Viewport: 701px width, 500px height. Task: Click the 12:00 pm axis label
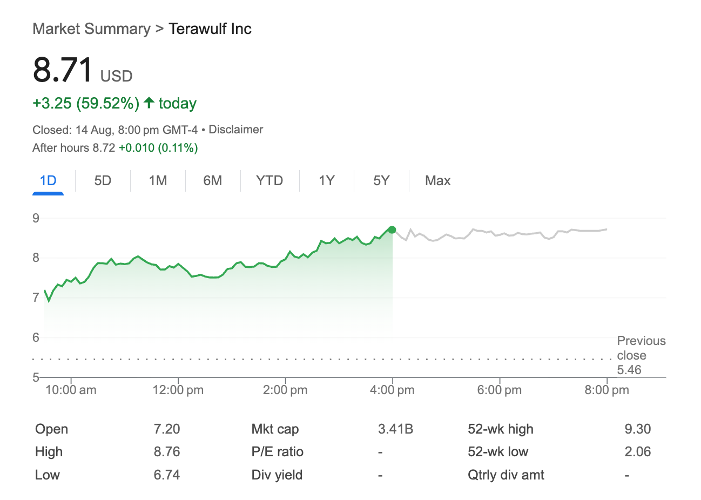click(178, 390)
